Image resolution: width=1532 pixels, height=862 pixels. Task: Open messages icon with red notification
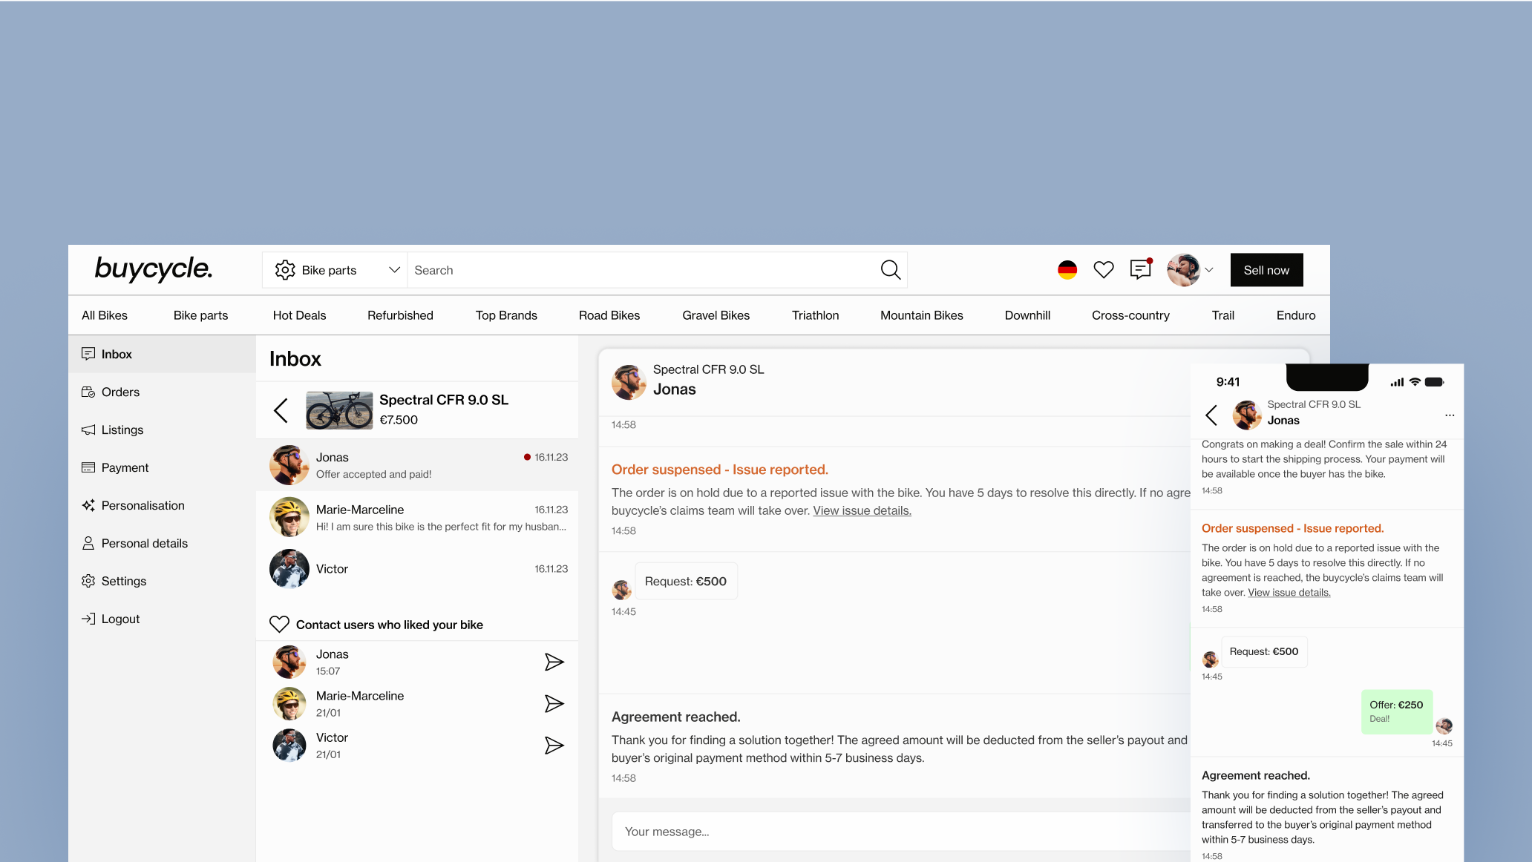click(1140, 269)
